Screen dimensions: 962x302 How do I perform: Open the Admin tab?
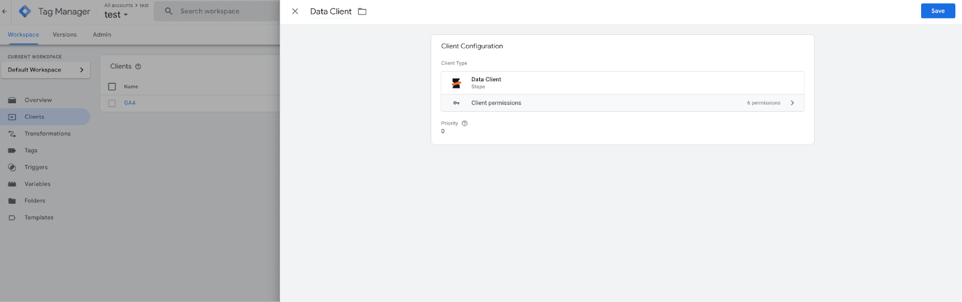(102, 35)
